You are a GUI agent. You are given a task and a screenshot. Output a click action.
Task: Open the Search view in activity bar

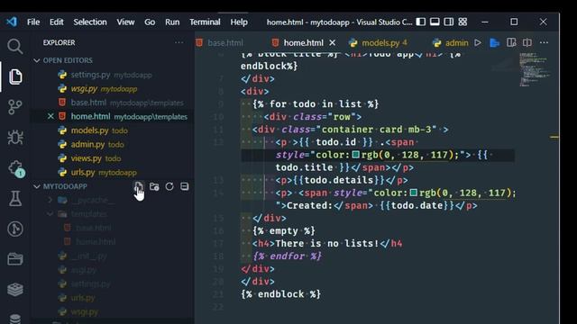click(x=15, y=46)
